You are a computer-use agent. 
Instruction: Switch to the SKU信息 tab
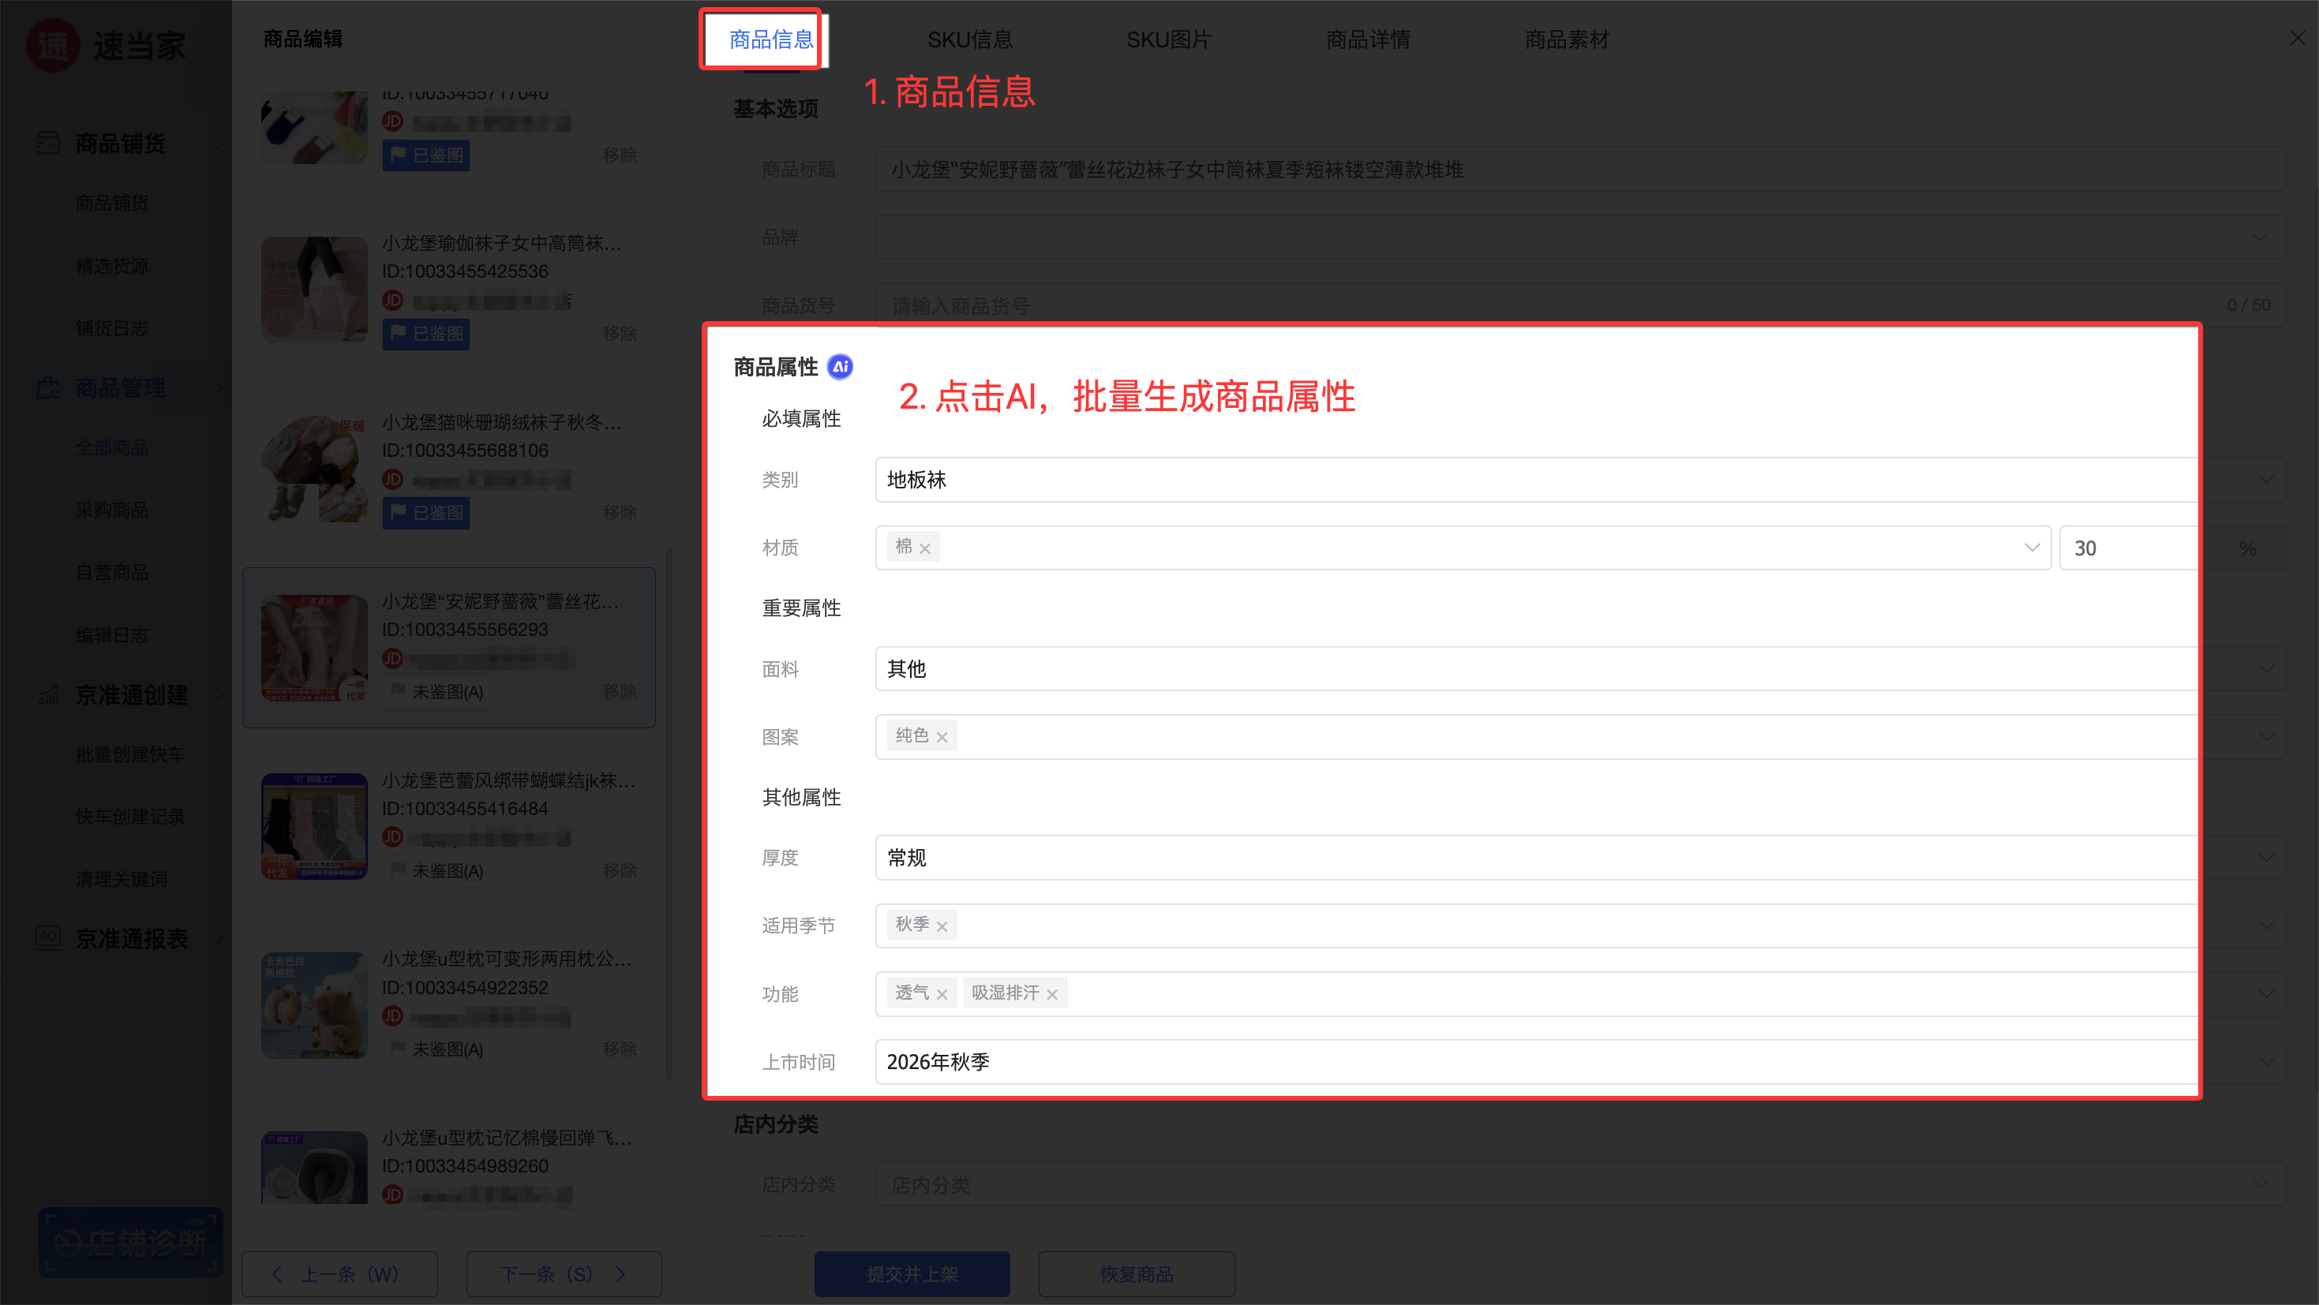tap(969, 39)
